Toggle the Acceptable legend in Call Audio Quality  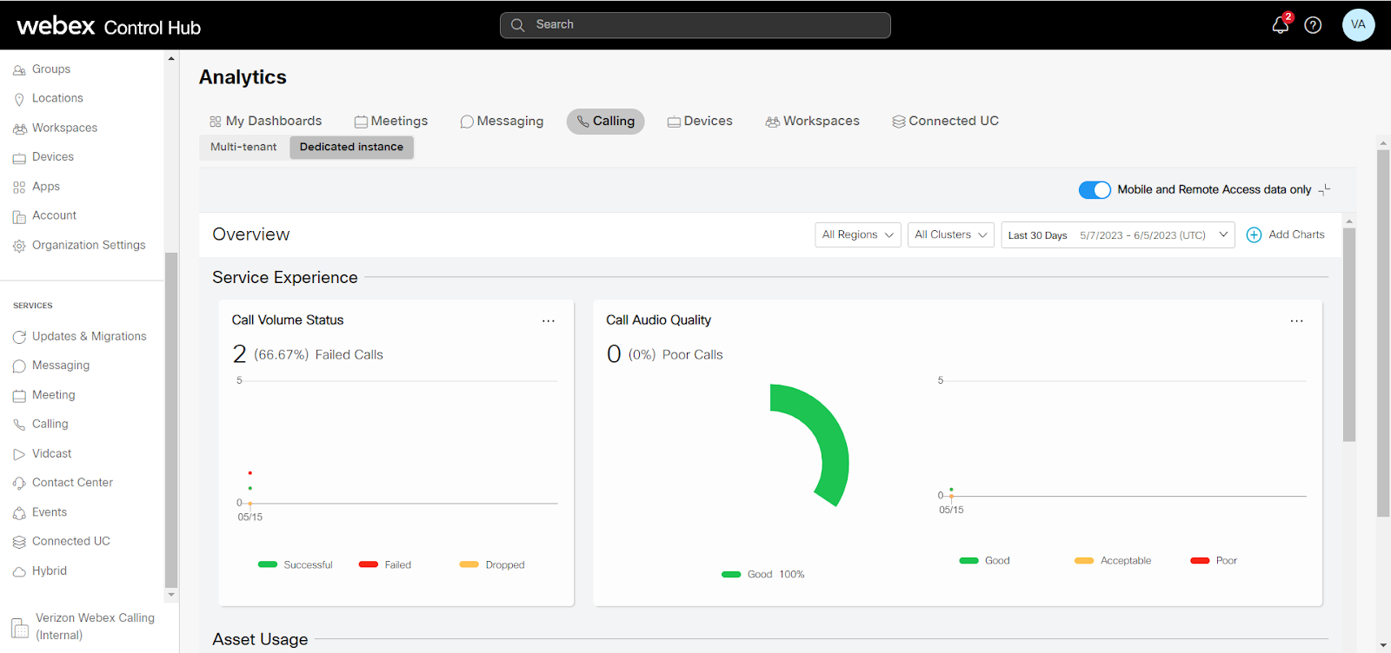1113,560
